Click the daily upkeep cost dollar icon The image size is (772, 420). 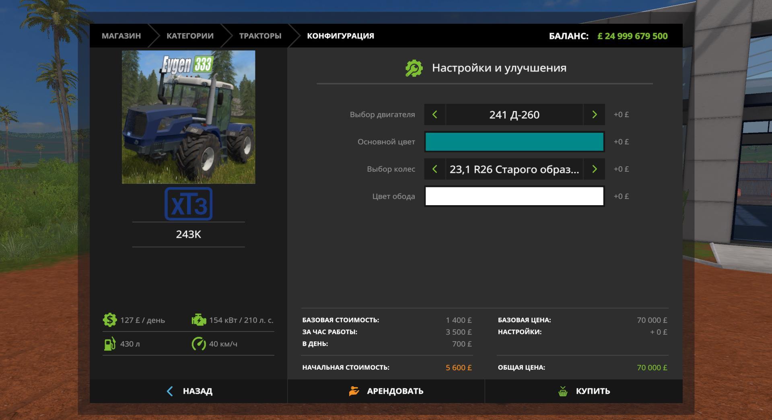[x=109, y=320]
